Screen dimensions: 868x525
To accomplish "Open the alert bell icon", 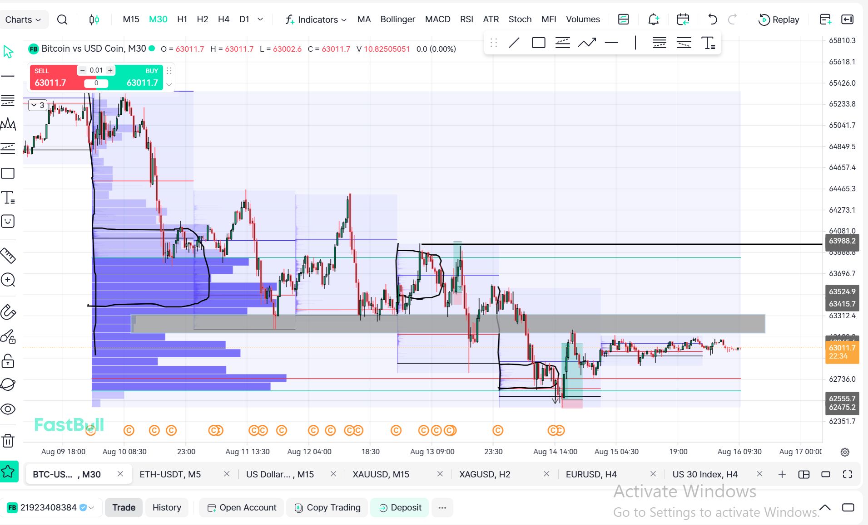I will [x=653, y=19].
